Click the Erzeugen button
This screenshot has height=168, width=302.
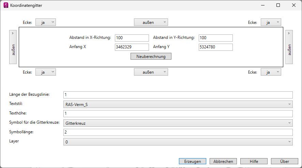193,161
